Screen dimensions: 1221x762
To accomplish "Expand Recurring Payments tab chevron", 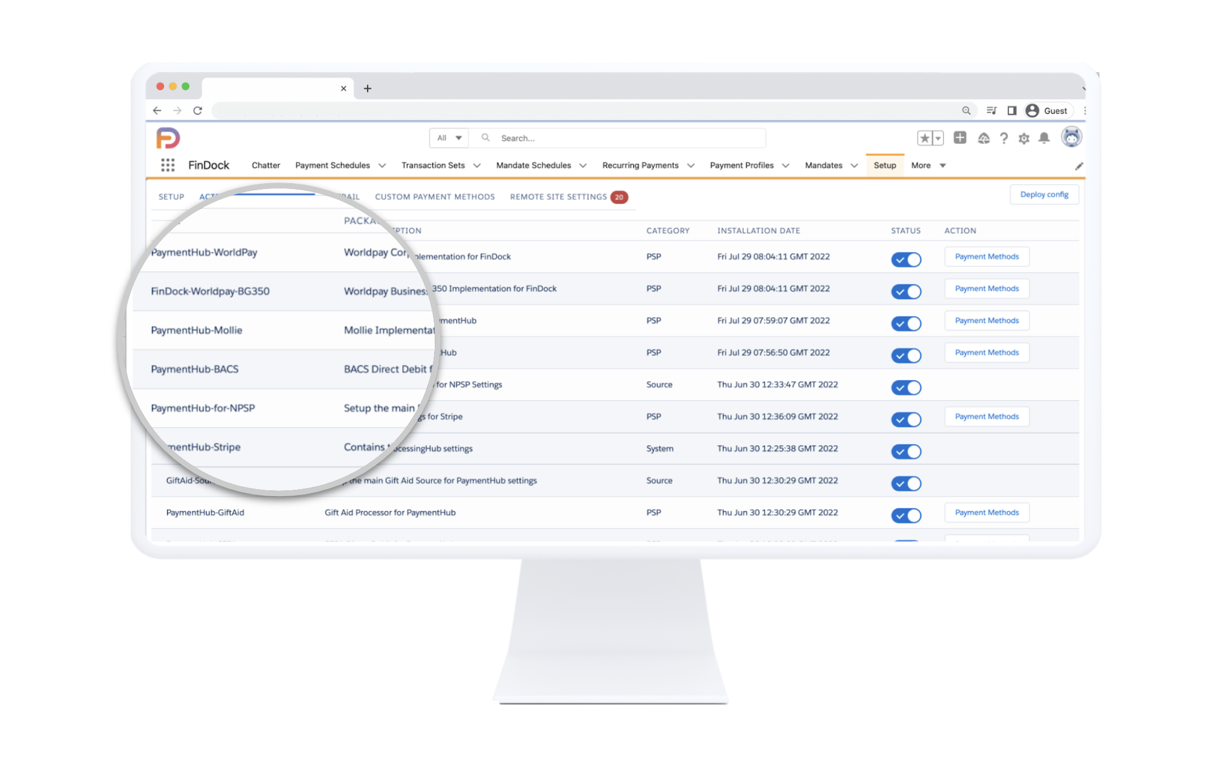I will pyautogui.click(x=690, y=166).
